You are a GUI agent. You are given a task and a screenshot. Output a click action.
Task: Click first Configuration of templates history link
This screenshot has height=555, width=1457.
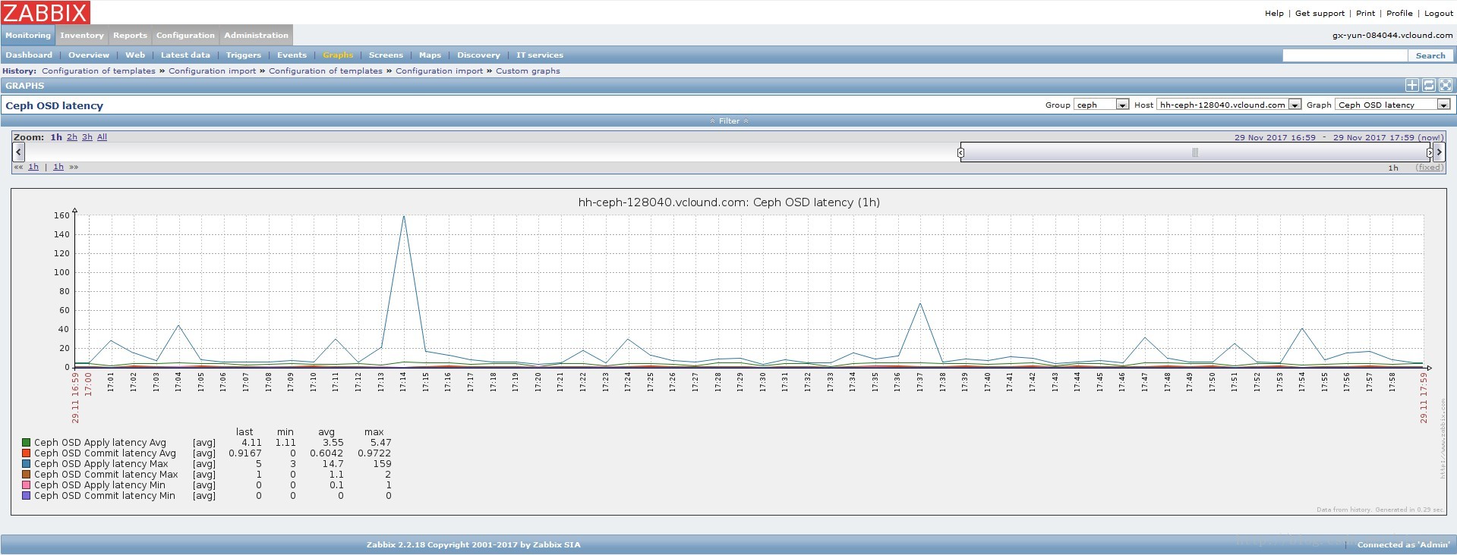pyautogui.click(x=99, y=71)
